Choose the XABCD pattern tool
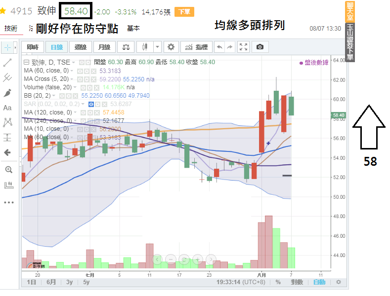The width and height of the screenshot is (390, 296). 7,122
